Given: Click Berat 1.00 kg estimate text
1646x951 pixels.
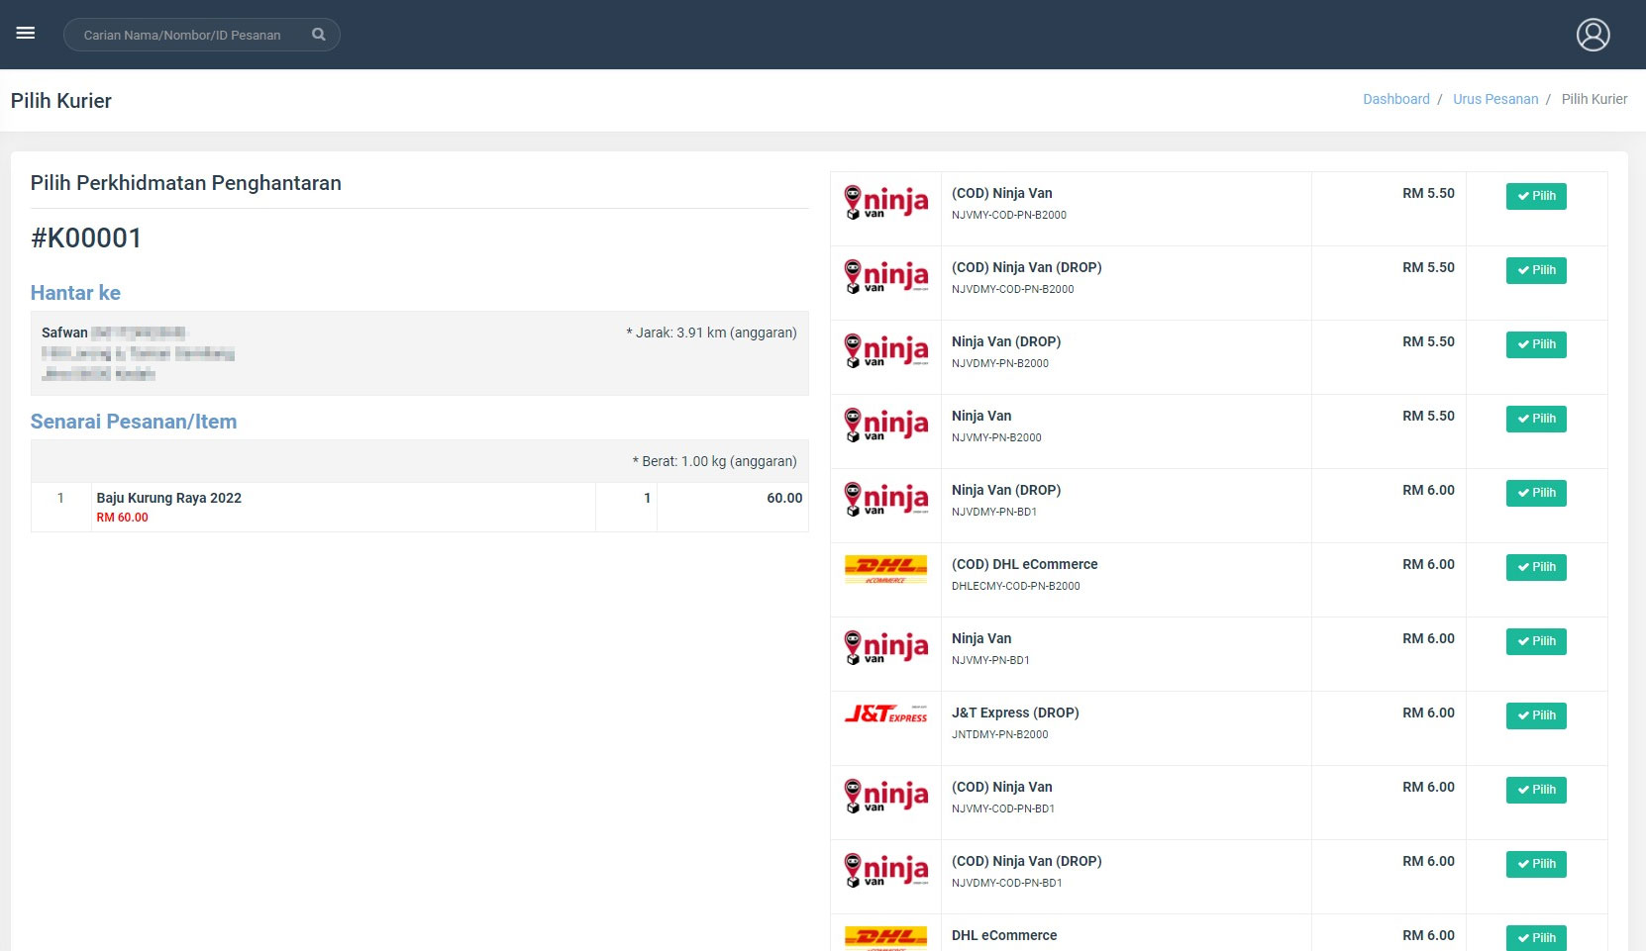Looking at the screenshot, I should 714,461.
